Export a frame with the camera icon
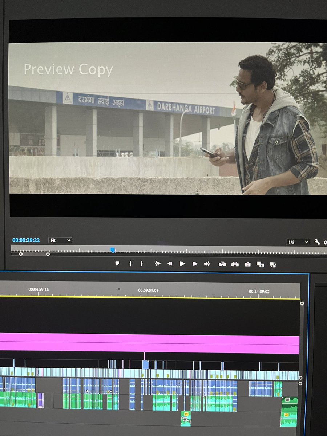 (x=248, y=265)
